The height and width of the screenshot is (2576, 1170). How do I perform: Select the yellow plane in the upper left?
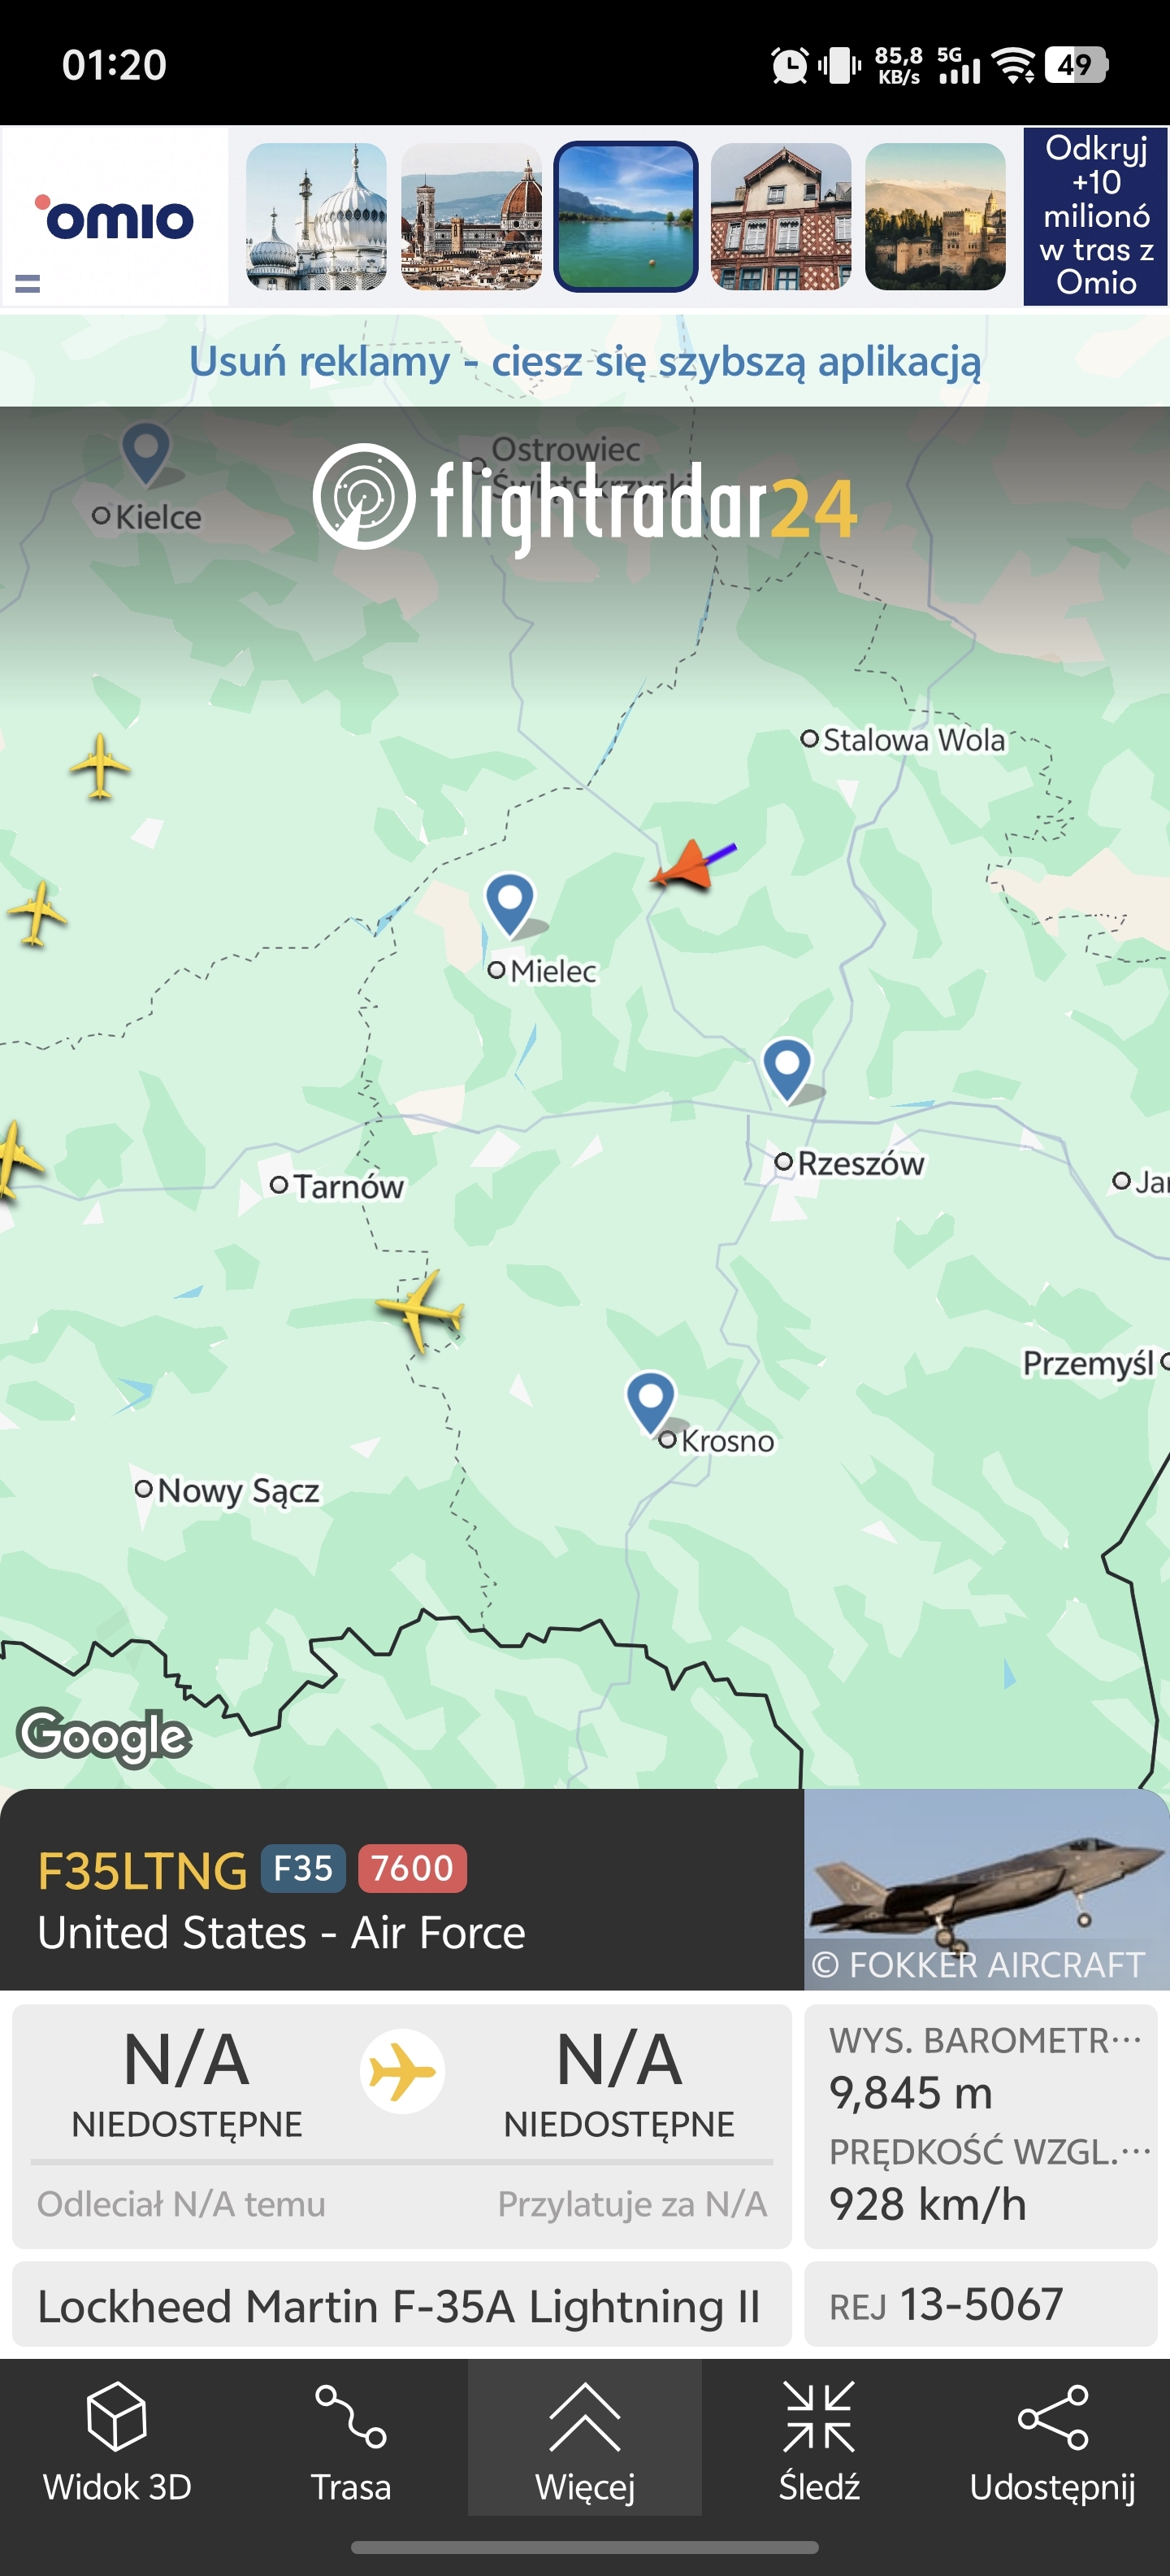100,766
